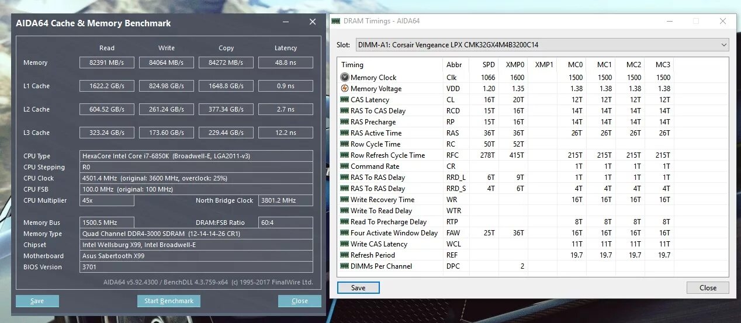Click the Memory Latency value 48.8 ns
The image size is (741, 323).
(286, 62)
